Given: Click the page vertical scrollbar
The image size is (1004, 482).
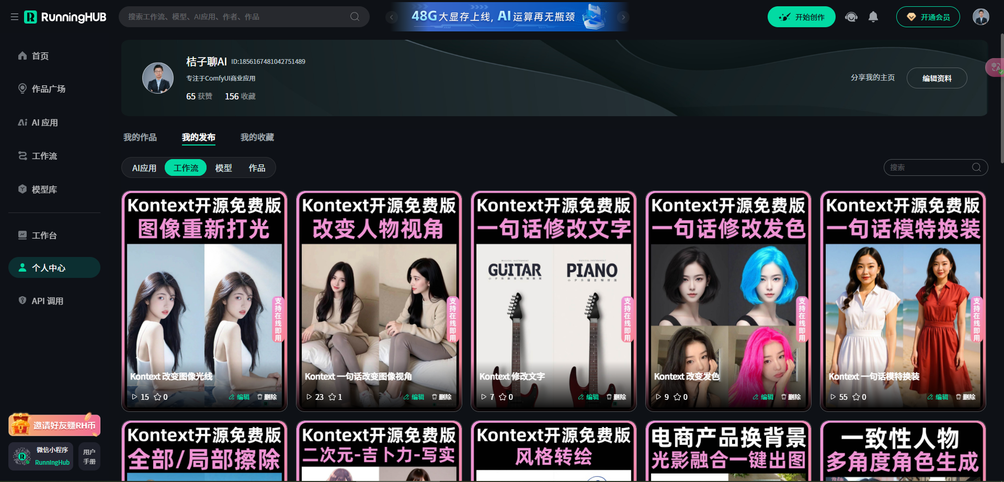Looking at the screenshot, I should tap(1001, 99).
